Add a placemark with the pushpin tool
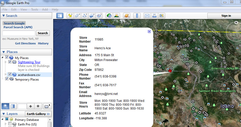Image resolution: width=241 pixels, height=127 pixels. click(70, 16)
